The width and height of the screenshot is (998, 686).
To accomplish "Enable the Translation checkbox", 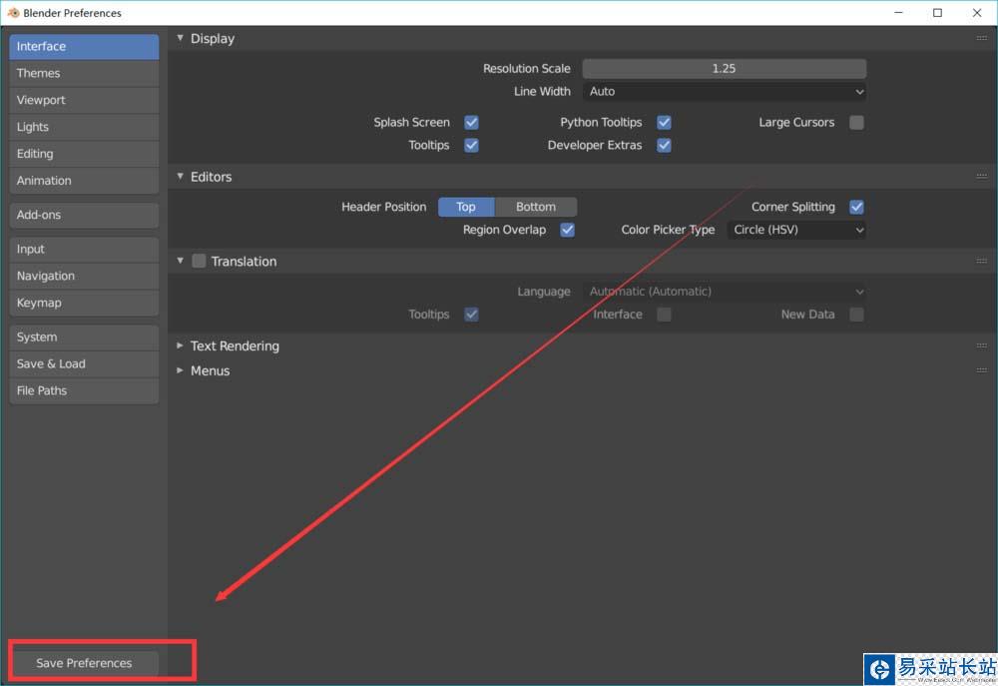I will 199,262.
